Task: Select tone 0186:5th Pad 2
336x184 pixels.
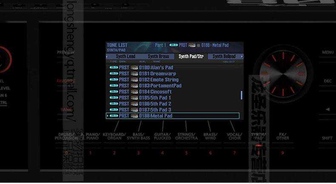Action: click(173, 103)
